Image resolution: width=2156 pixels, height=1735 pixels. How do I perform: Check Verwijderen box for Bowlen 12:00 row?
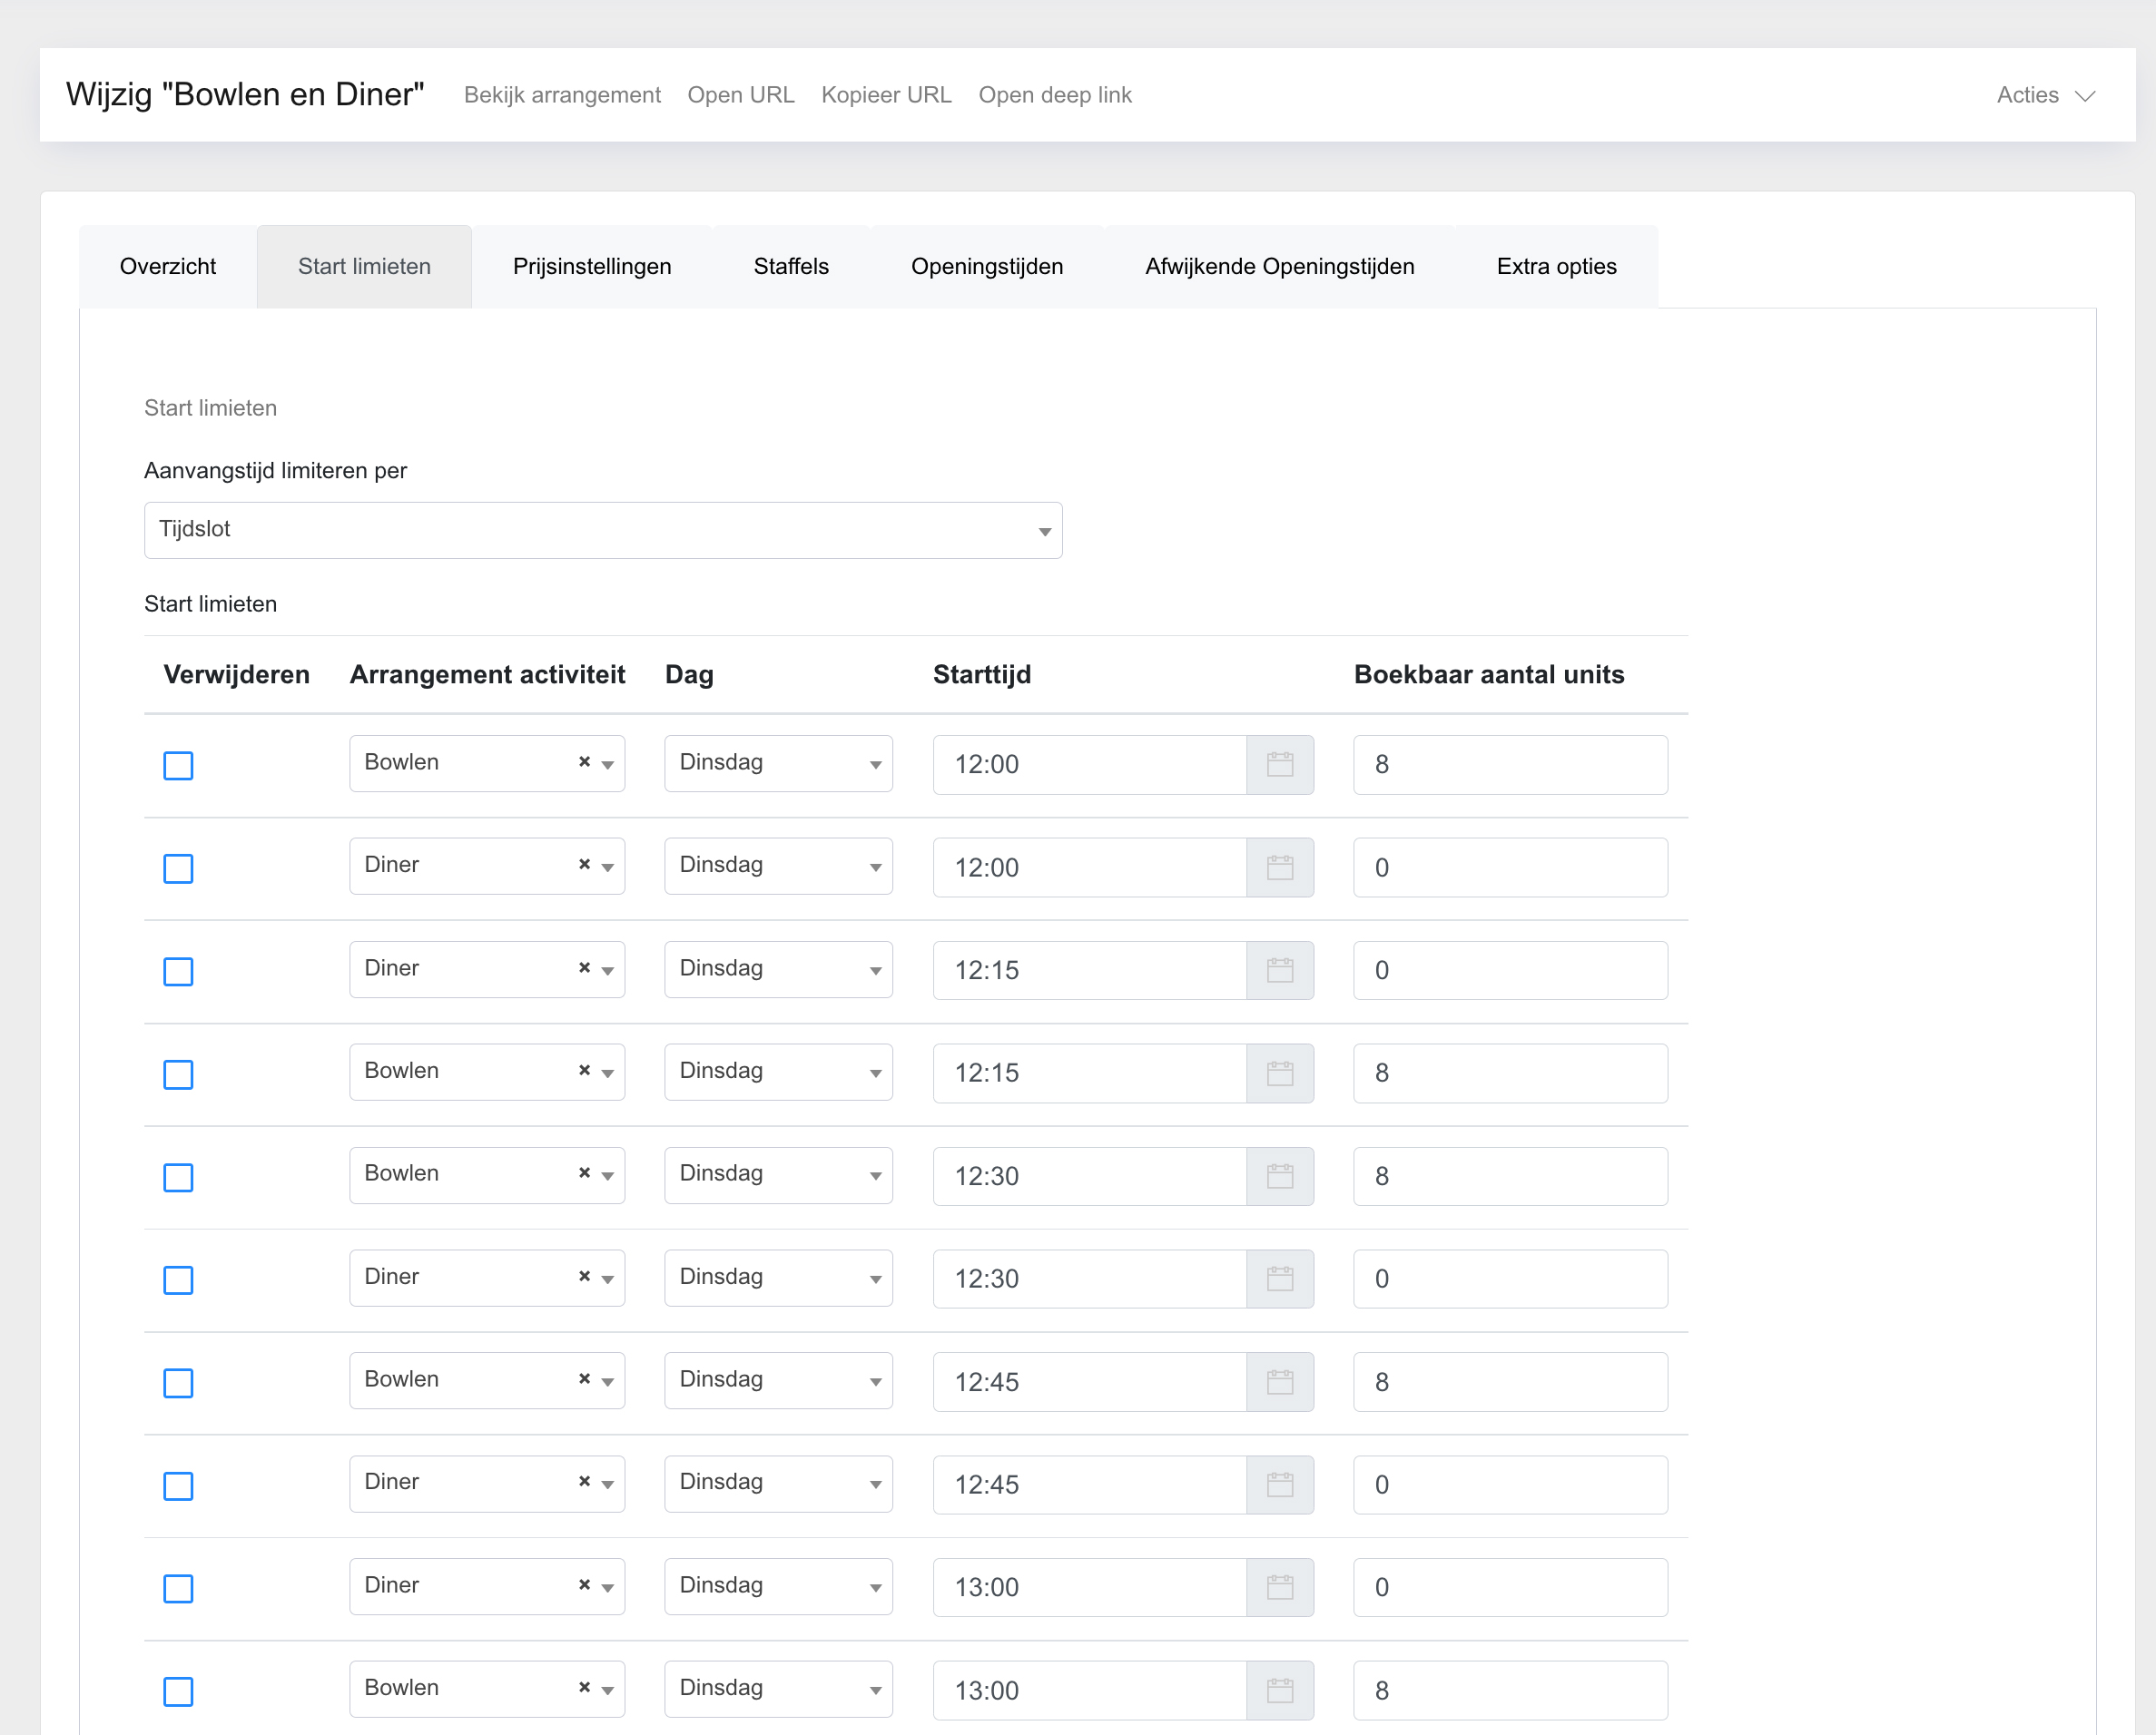tap(178, 766)
